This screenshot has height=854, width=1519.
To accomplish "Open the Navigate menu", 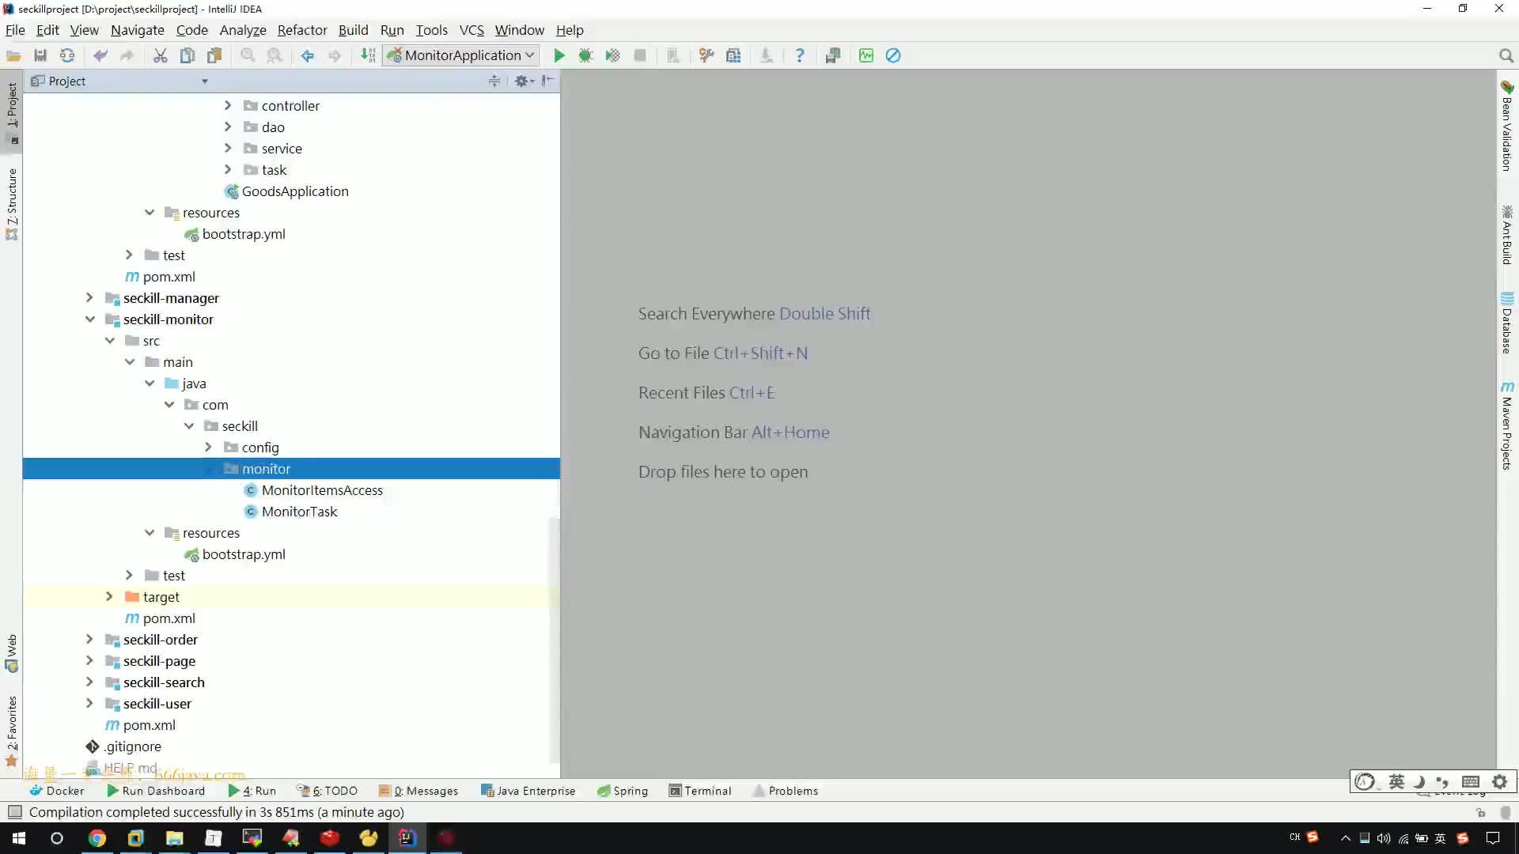I will click(x=138, y=30).
